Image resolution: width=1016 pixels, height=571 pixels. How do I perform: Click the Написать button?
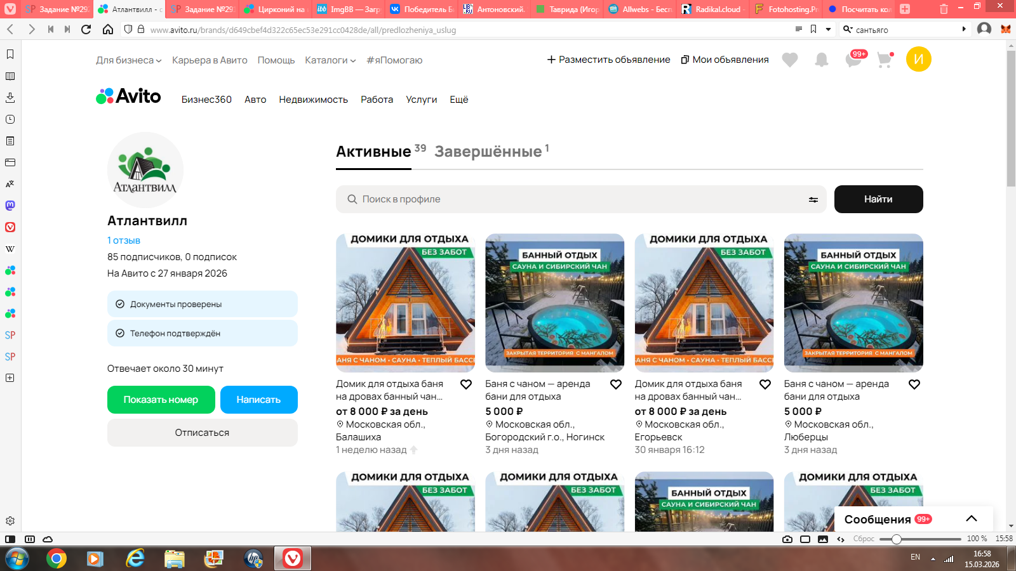tap(259, 400)
